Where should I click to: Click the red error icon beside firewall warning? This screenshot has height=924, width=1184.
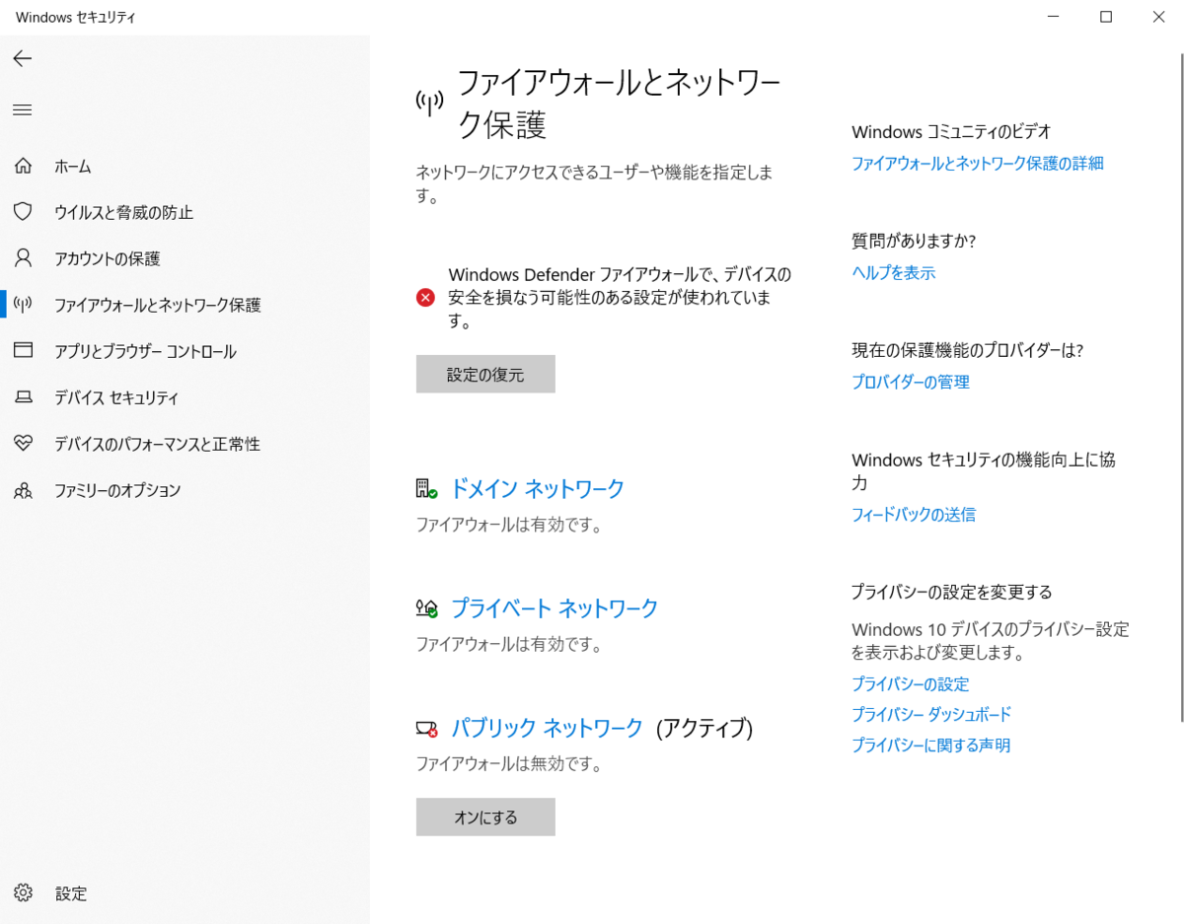pos(425,298)
